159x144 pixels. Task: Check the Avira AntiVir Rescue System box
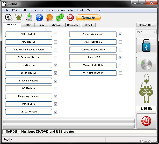[x=55, y=50]
